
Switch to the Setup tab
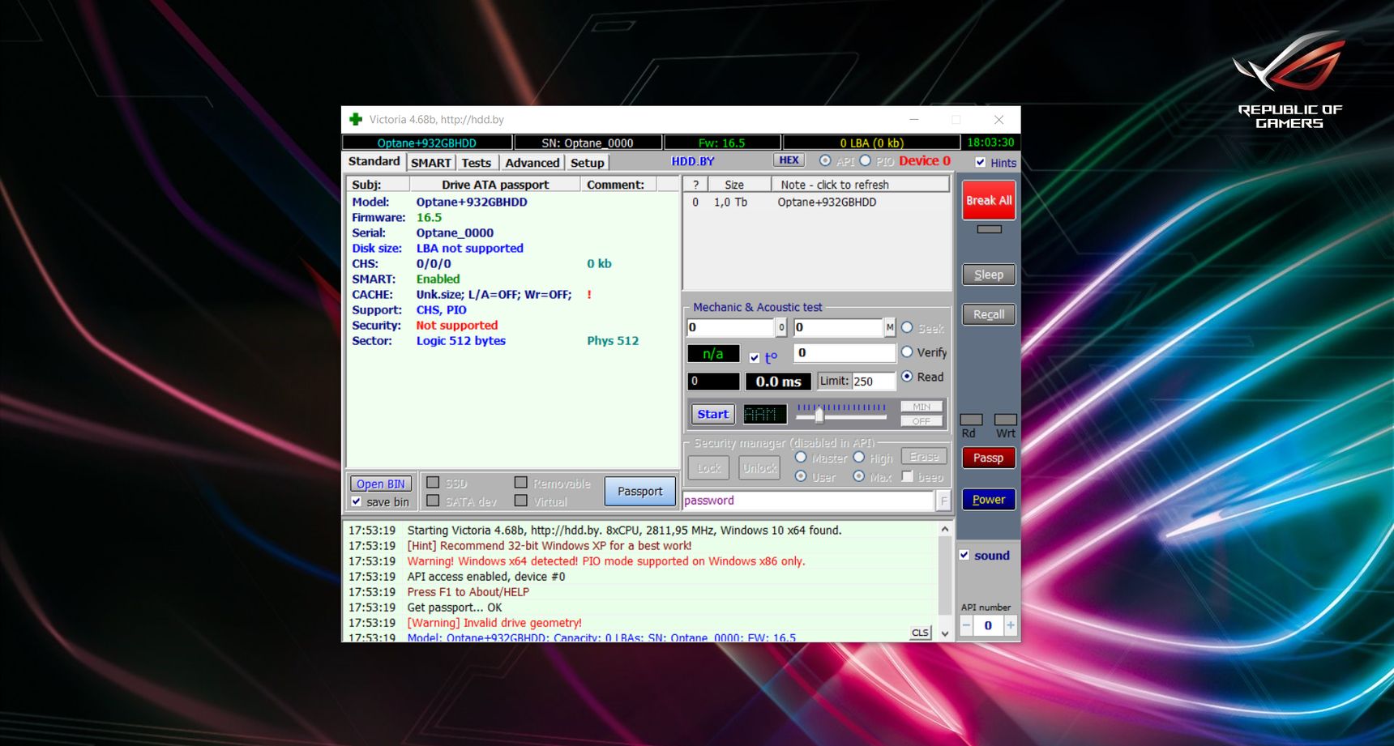coord(587,162)
